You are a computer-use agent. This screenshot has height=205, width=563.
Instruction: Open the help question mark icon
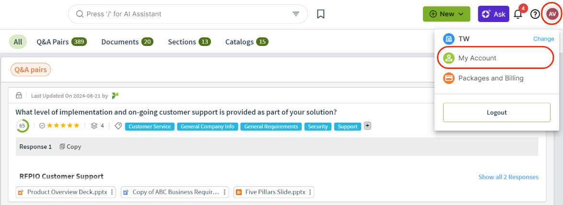[535, 14]
